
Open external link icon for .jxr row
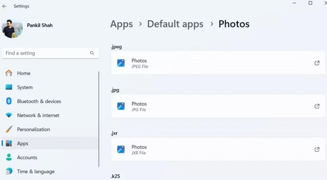pos(317,149)
